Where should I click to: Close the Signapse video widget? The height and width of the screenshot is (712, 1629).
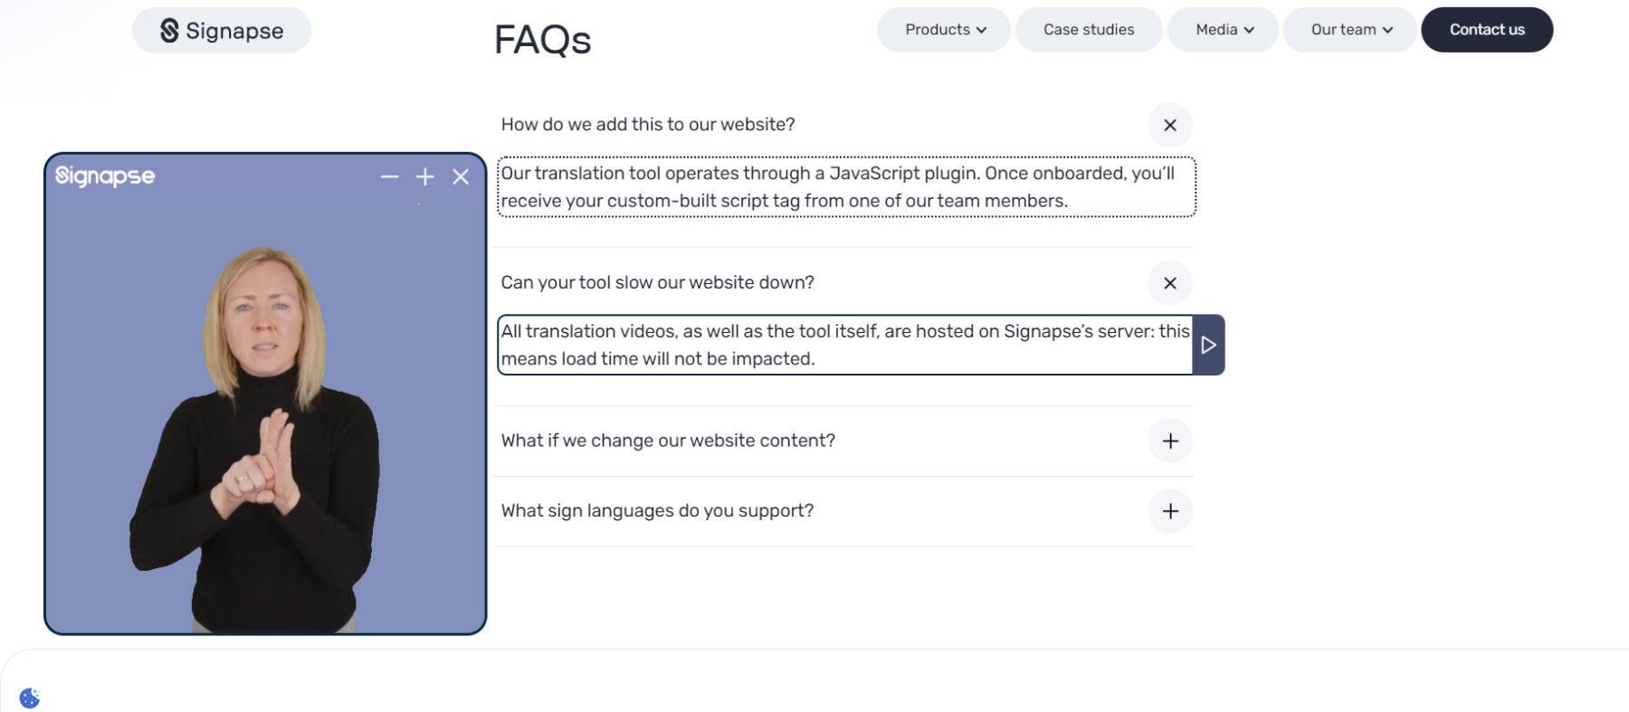(461, 177)
